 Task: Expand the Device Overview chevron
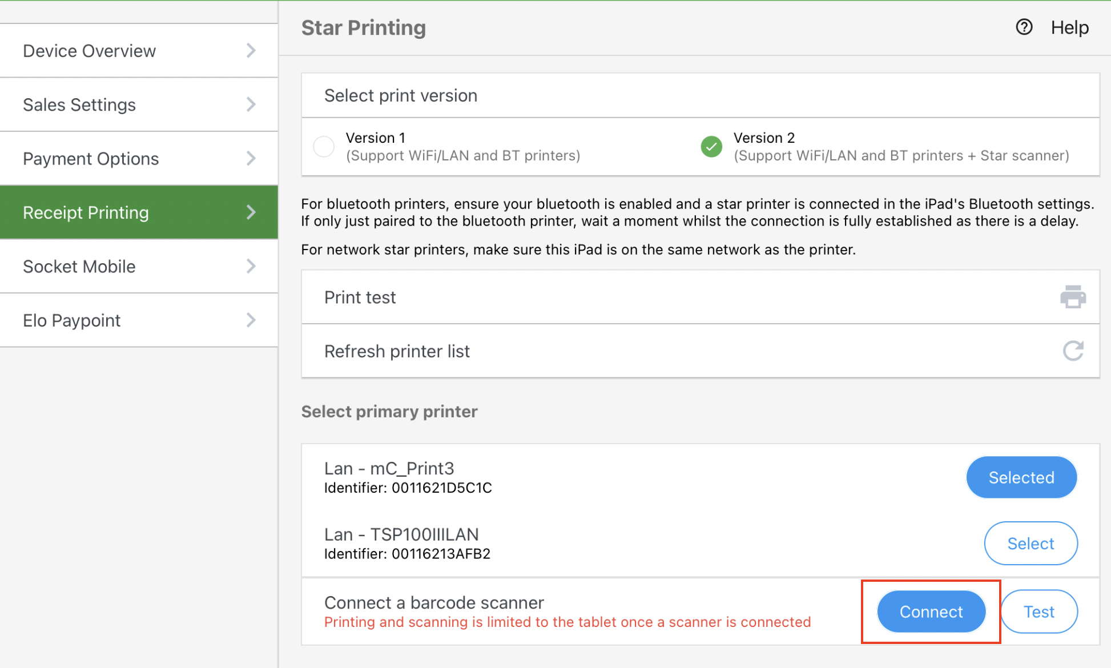pos(251,50)
